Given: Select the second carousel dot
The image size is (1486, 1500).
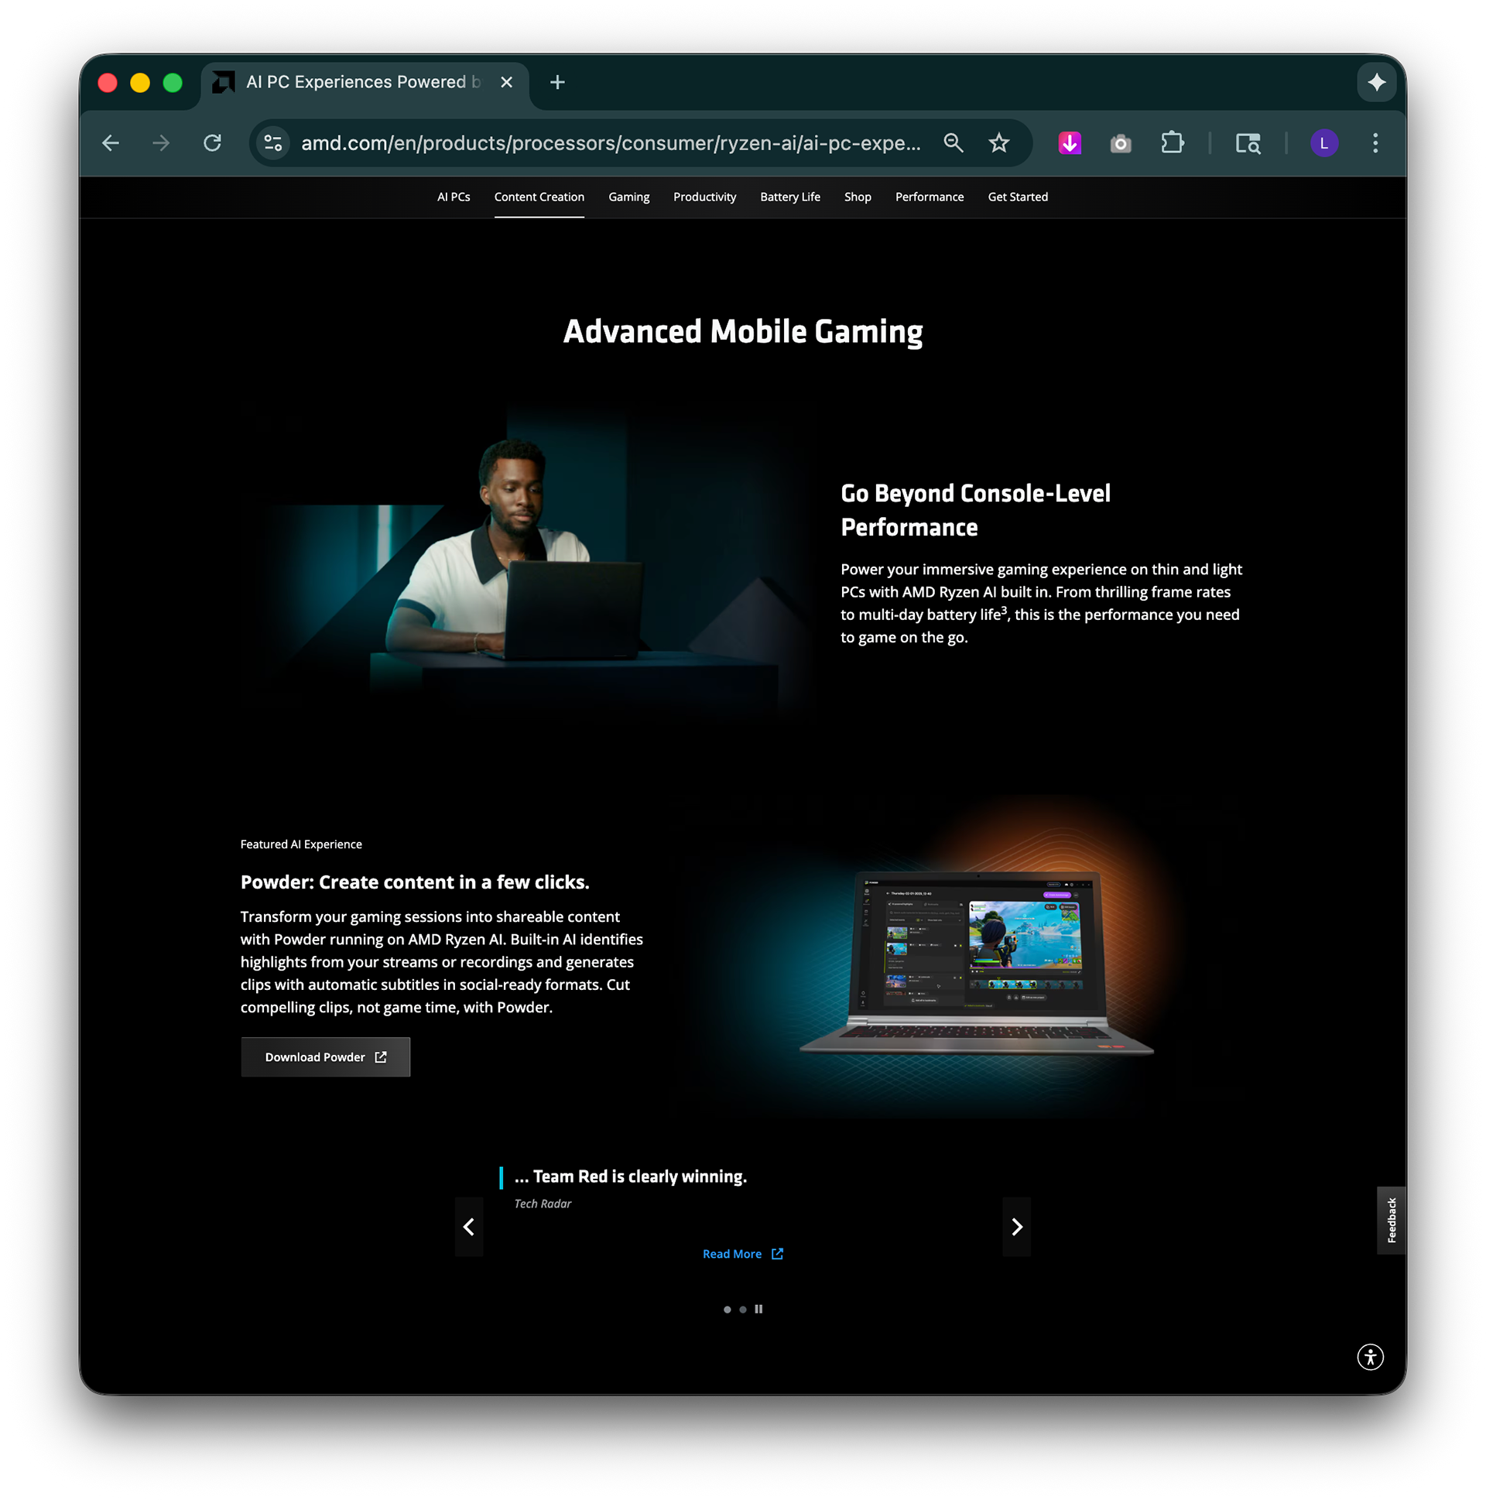Looking at the screenshot, I should coord(743,1309).
